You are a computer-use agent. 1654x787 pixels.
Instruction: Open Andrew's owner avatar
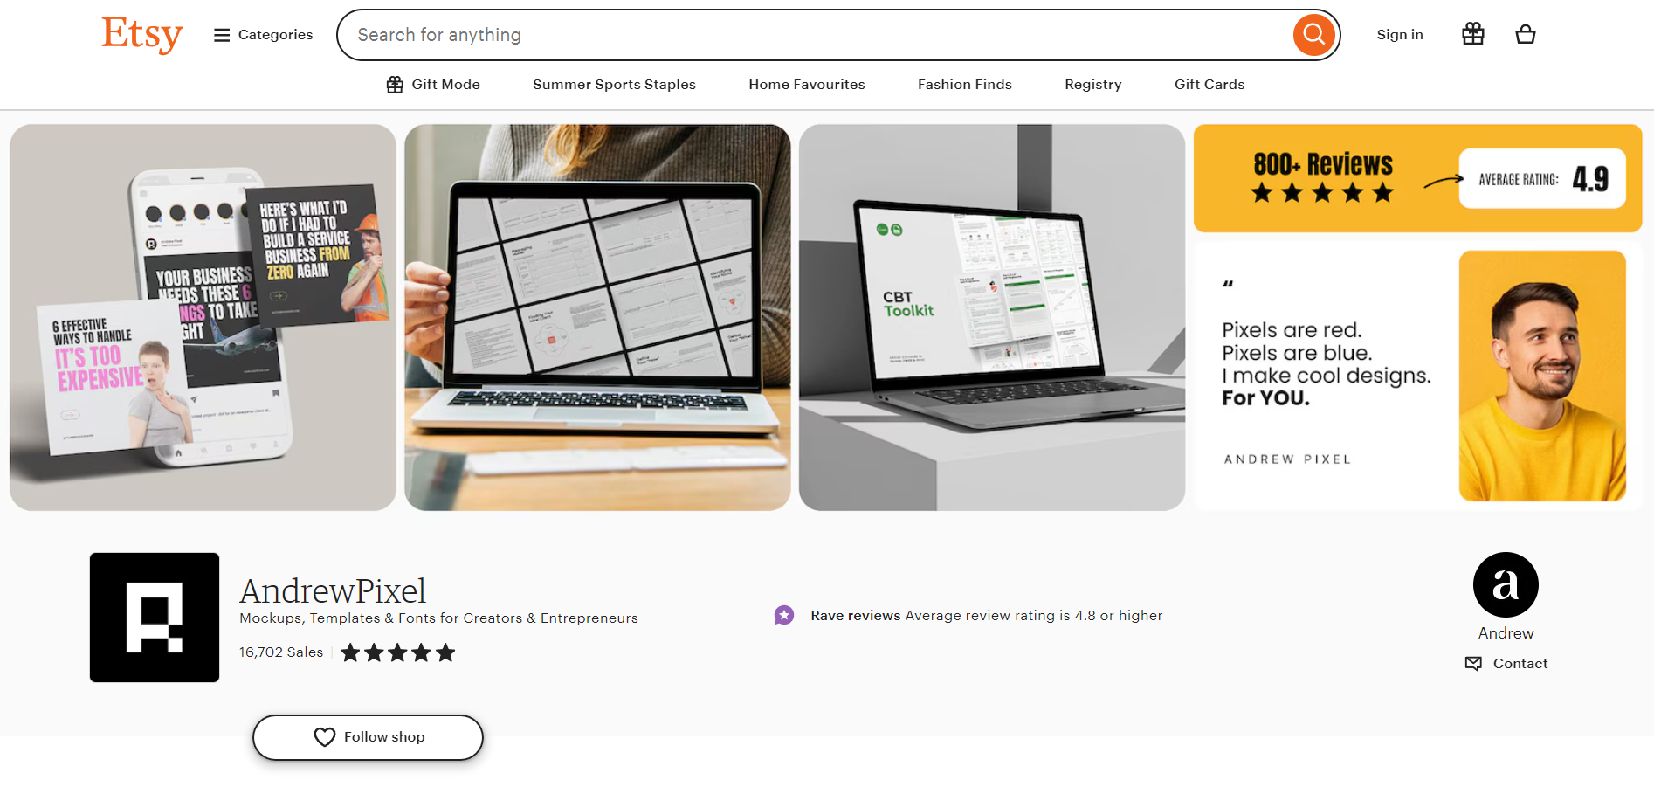[1506, 584]
